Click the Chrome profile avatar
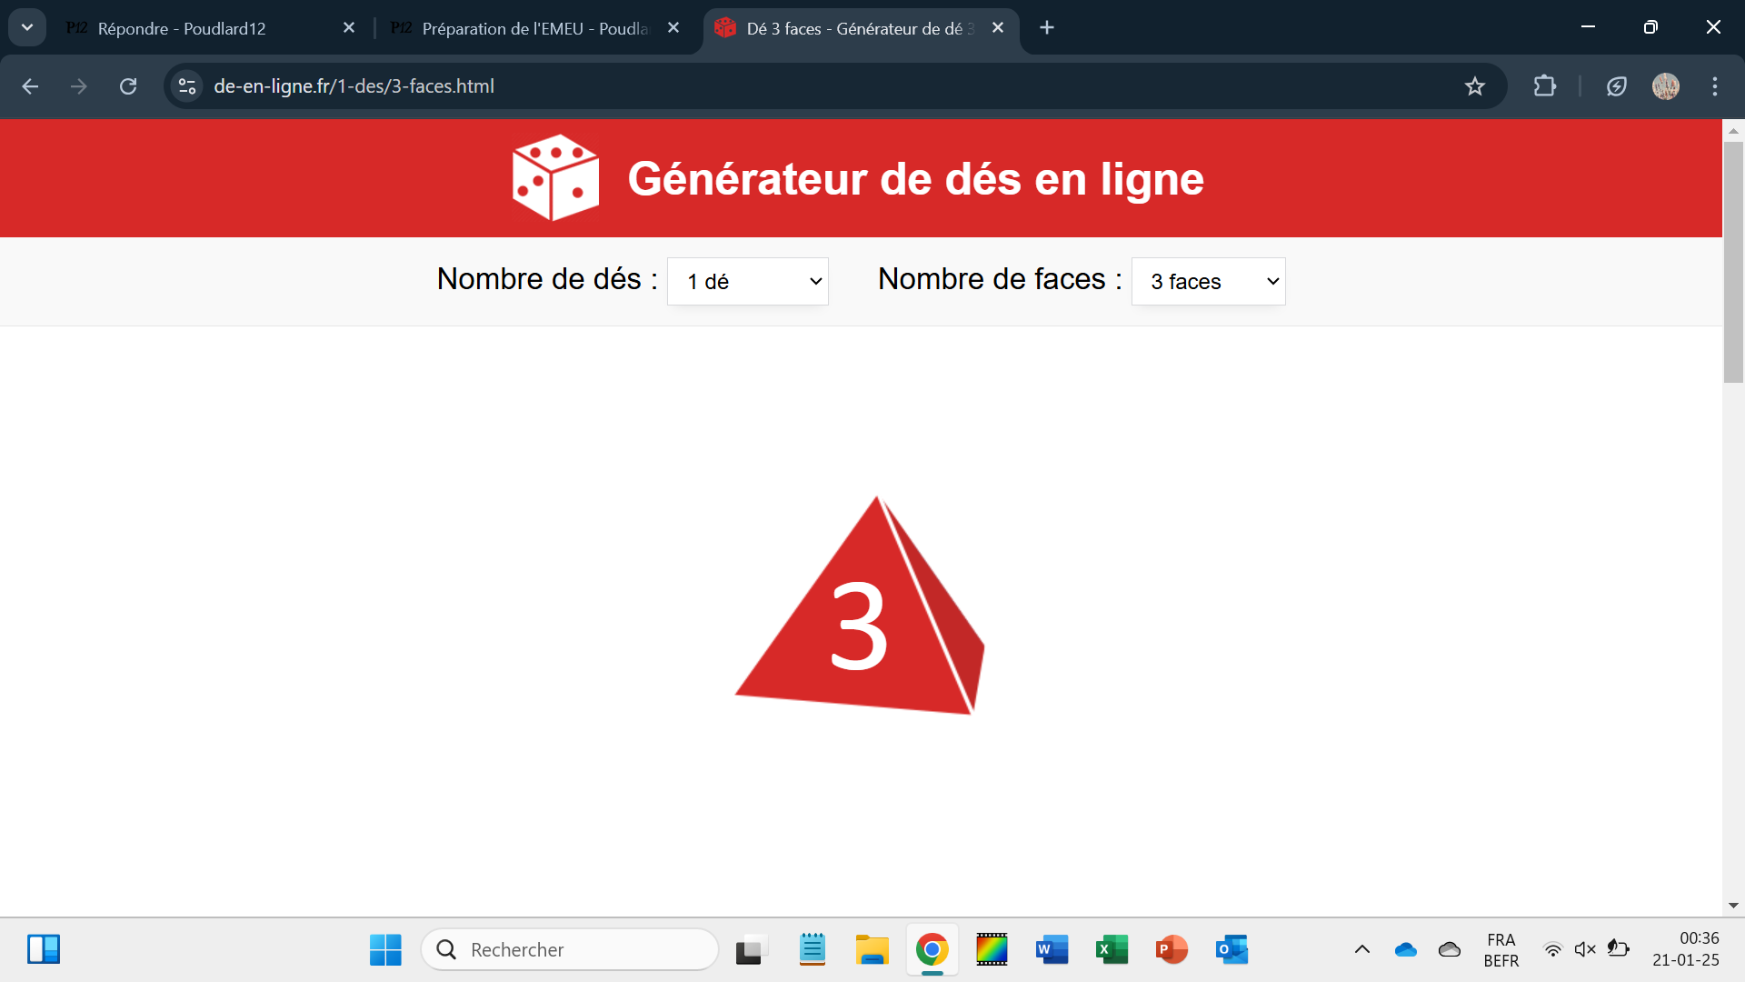 coord(1665,86)
